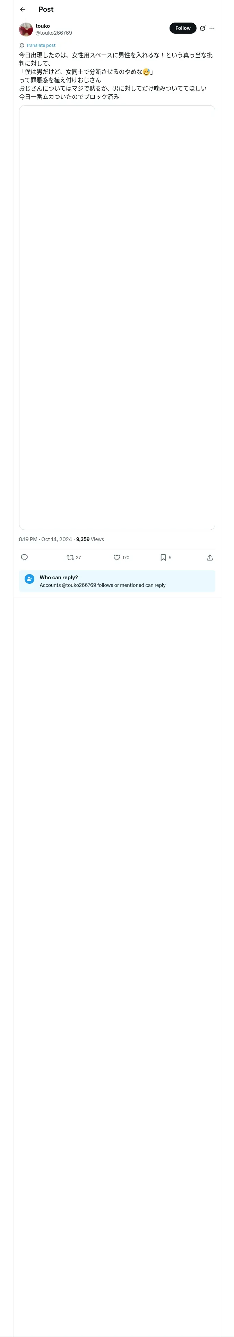
Task: Click the share post icon
Action: pyautogui.click(x=210, y=557)
